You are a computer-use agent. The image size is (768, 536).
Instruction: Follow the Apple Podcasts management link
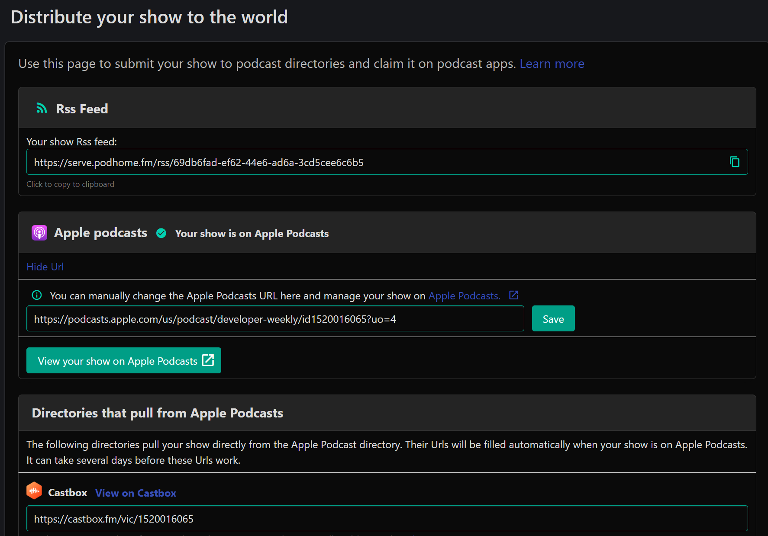464,295
